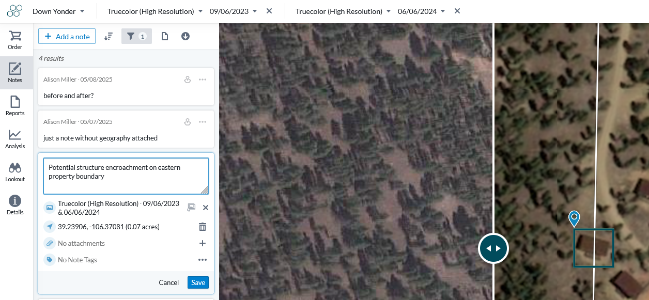This screenshot has height=300, width=649.
Task: Click 'Alison Miller · 05/07/2025' header
Action: (78, 122)
